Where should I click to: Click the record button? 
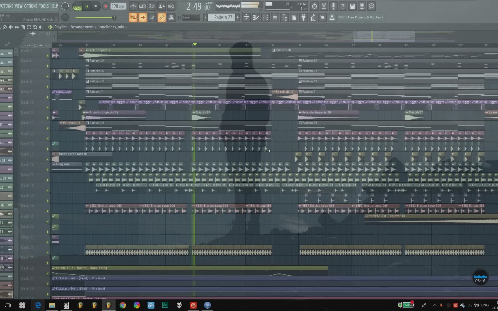click(x=105, y=6)
